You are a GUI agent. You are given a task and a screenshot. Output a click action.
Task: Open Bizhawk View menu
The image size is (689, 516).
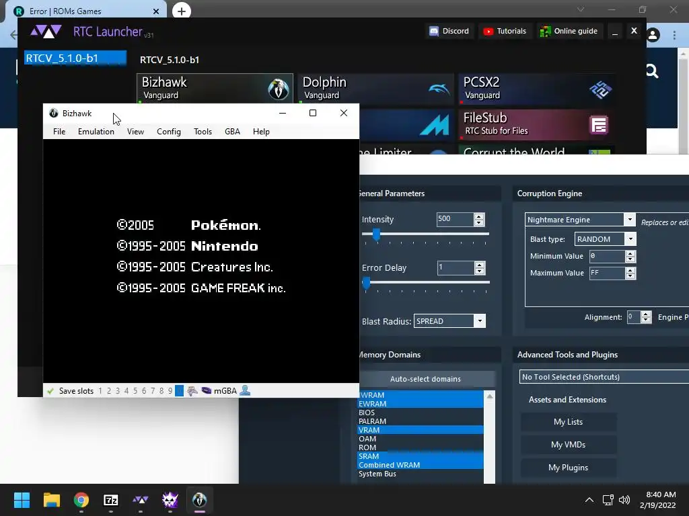(x=135, y=132)
